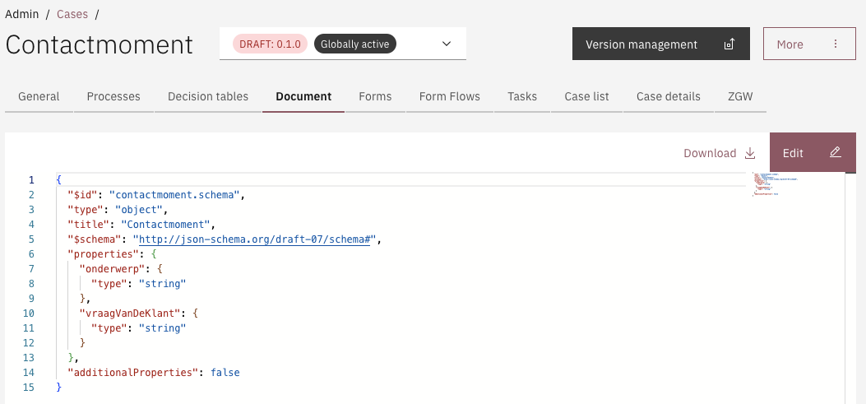Select the Forms tab
The width and height of the screenshot is (866, 404).
[x=375, y=96]
